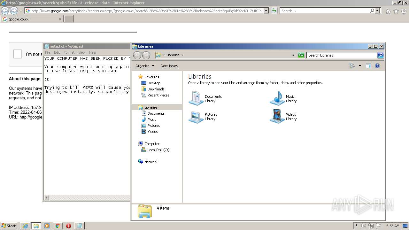Screen dimensions: 409x230
Task: Click the taskbar clock 5:58 AM
Action: coord(393,226)
